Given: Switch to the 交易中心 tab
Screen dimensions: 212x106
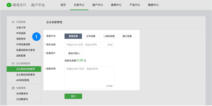Looking at the screenshot, I should click(x=79, y=5).
